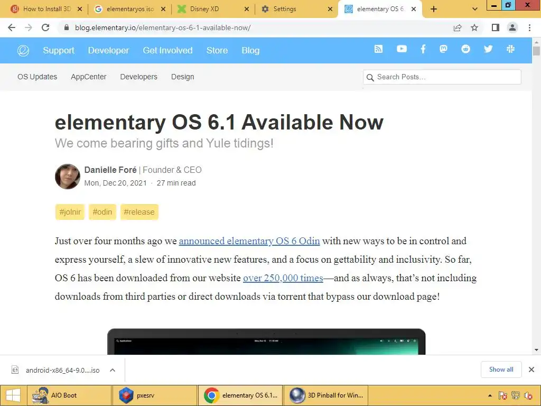Screen dimensions: 541x406
Task: Click the scrollbar down arrow
Action: point(536,350)
